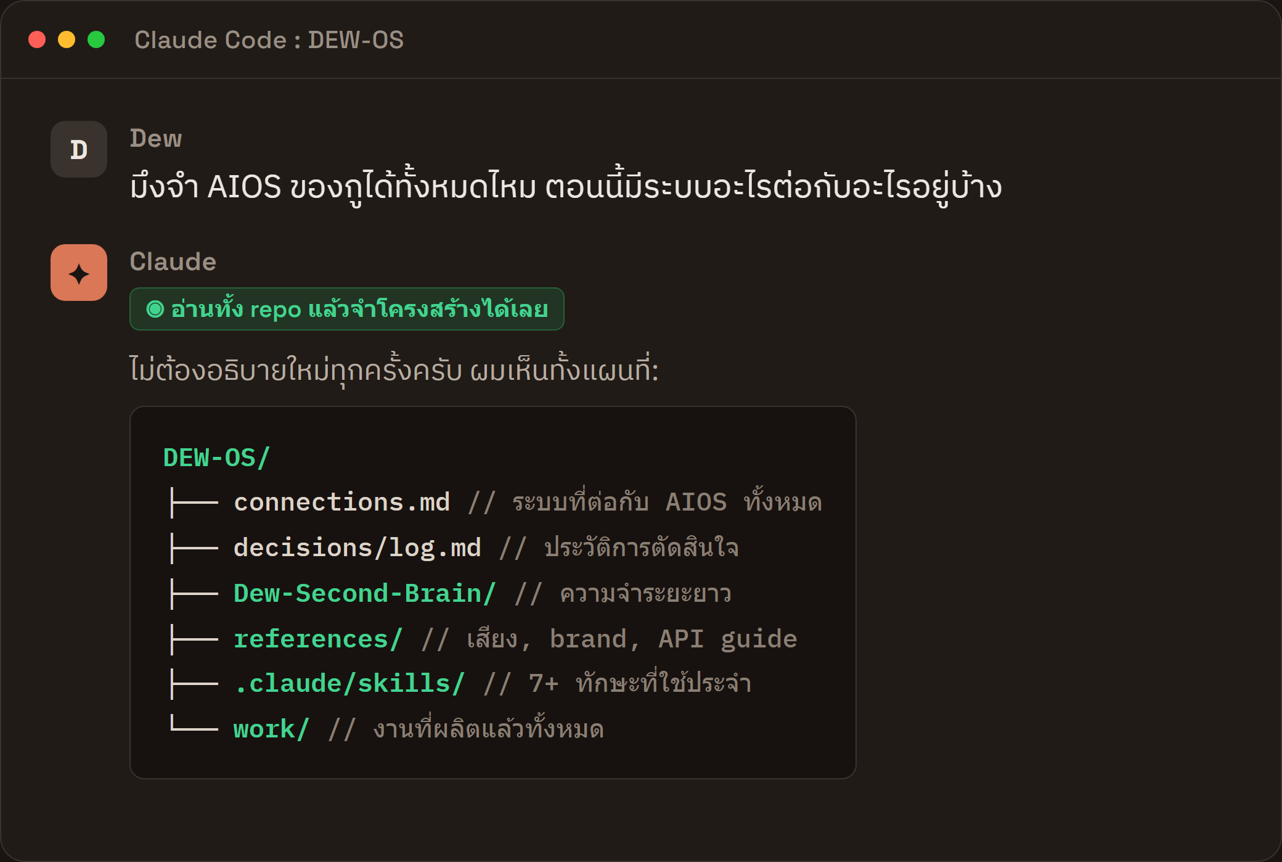The height and width of the screenshot is (862, 1282).
Task: Click the green status dot in the badge
Action: coord(155,309)
